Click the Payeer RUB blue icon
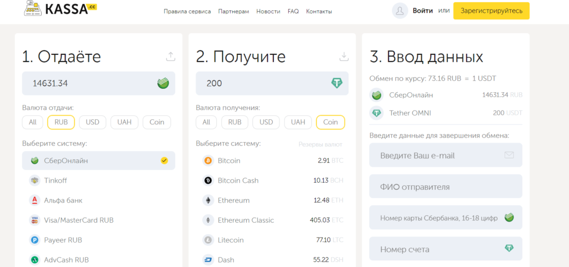This screenshot has height=267, width=569. pos(34,240)
